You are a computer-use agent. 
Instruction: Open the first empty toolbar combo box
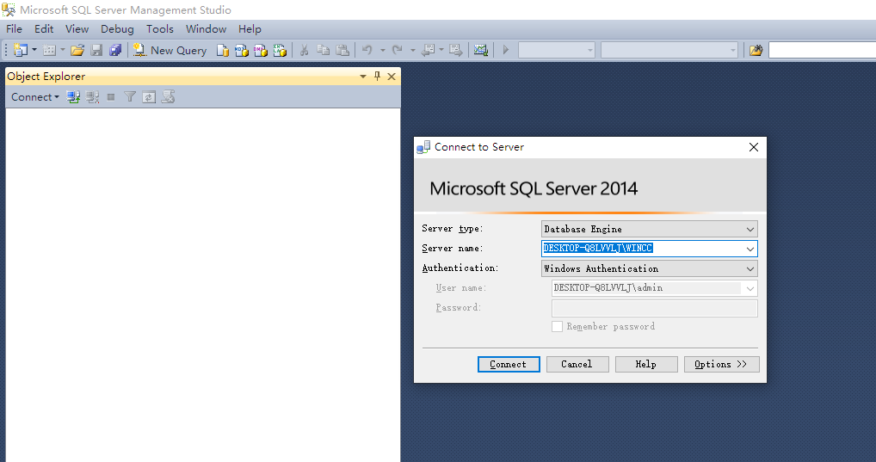[x=557, y=50]
